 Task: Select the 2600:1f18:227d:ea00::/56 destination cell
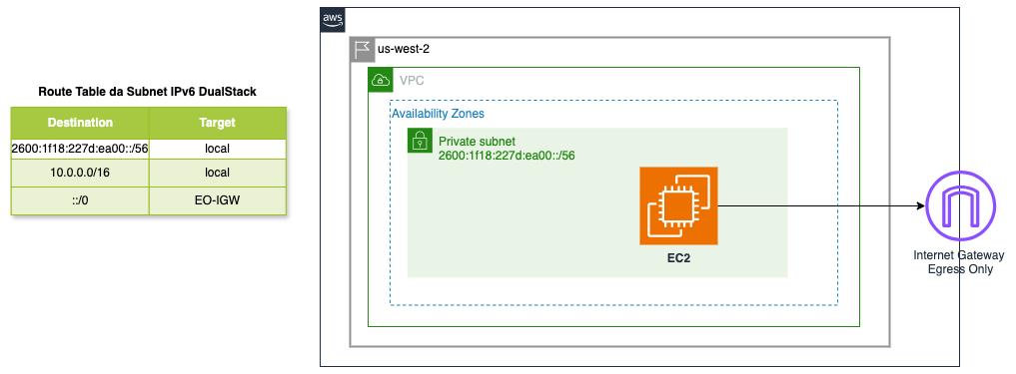[80, 149]
